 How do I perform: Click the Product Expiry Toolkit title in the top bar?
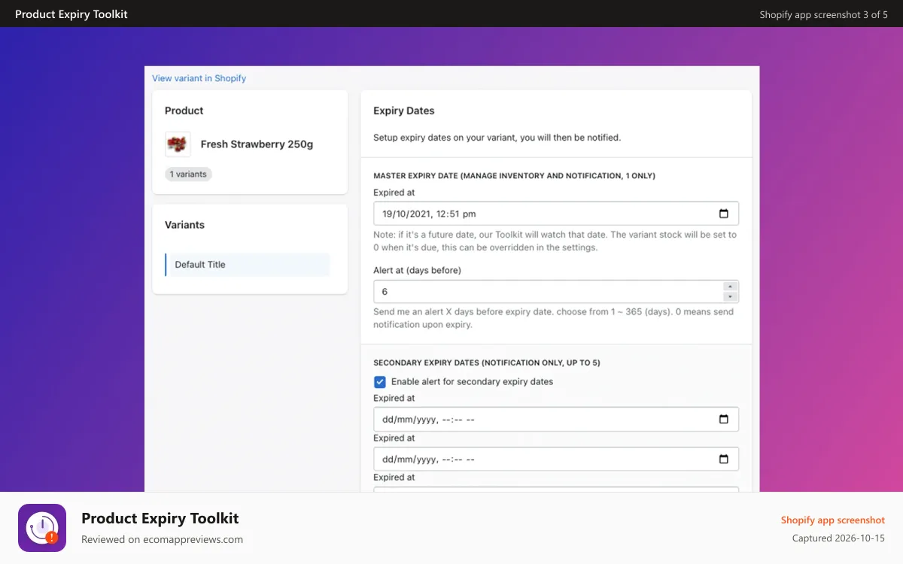(x=71, y=14)
